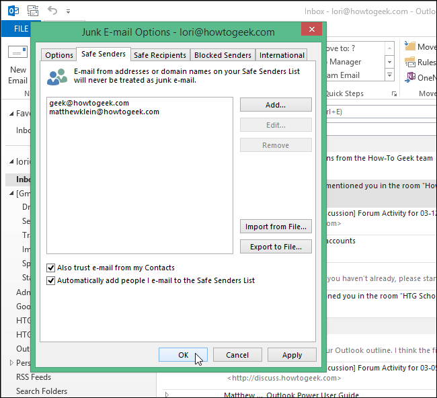
Task: Switch to the International tab
Action: click(282, 55)
